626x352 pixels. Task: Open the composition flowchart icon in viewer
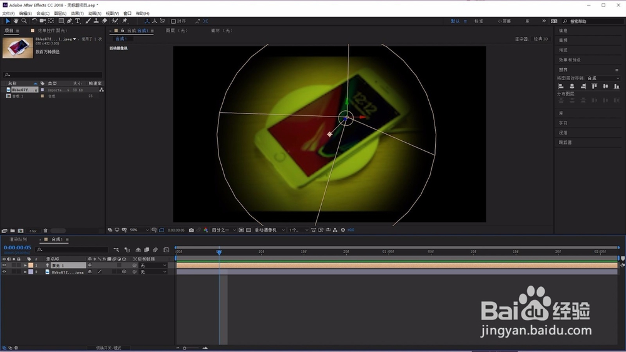click(335, 230)
